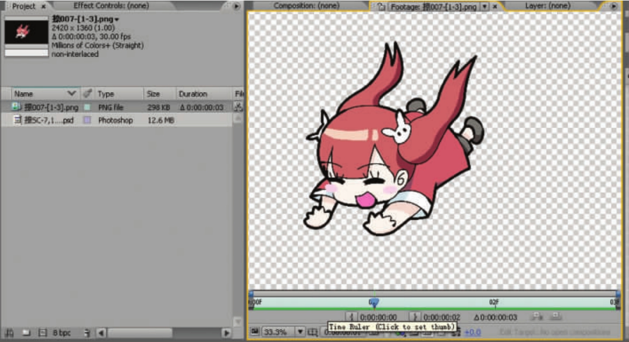Open the Project panel options menu

[237, 6]
